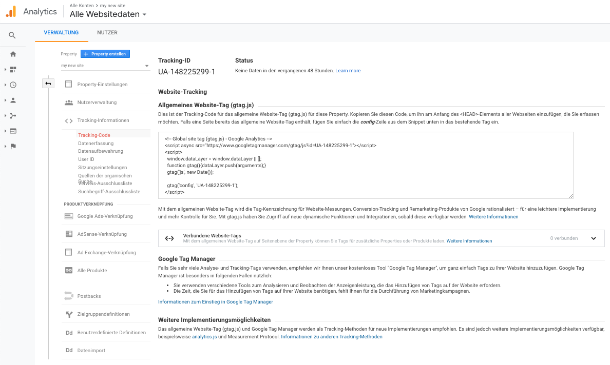Screen dimensions: 610x365
Task: Click the Dd icon for Datenimport
Action: click(x=69, y=351)
